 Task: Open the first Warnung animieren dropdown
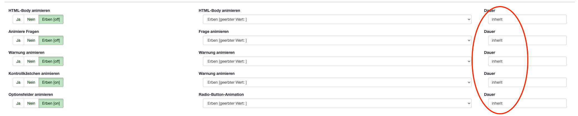click(337, 61)
